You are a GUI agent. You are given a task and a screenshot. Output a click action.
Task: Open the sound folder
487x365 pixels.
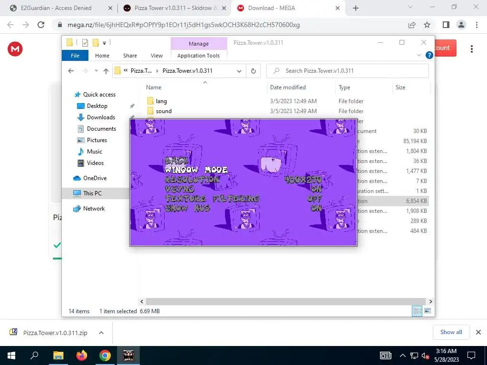click(x=164, y=111)
